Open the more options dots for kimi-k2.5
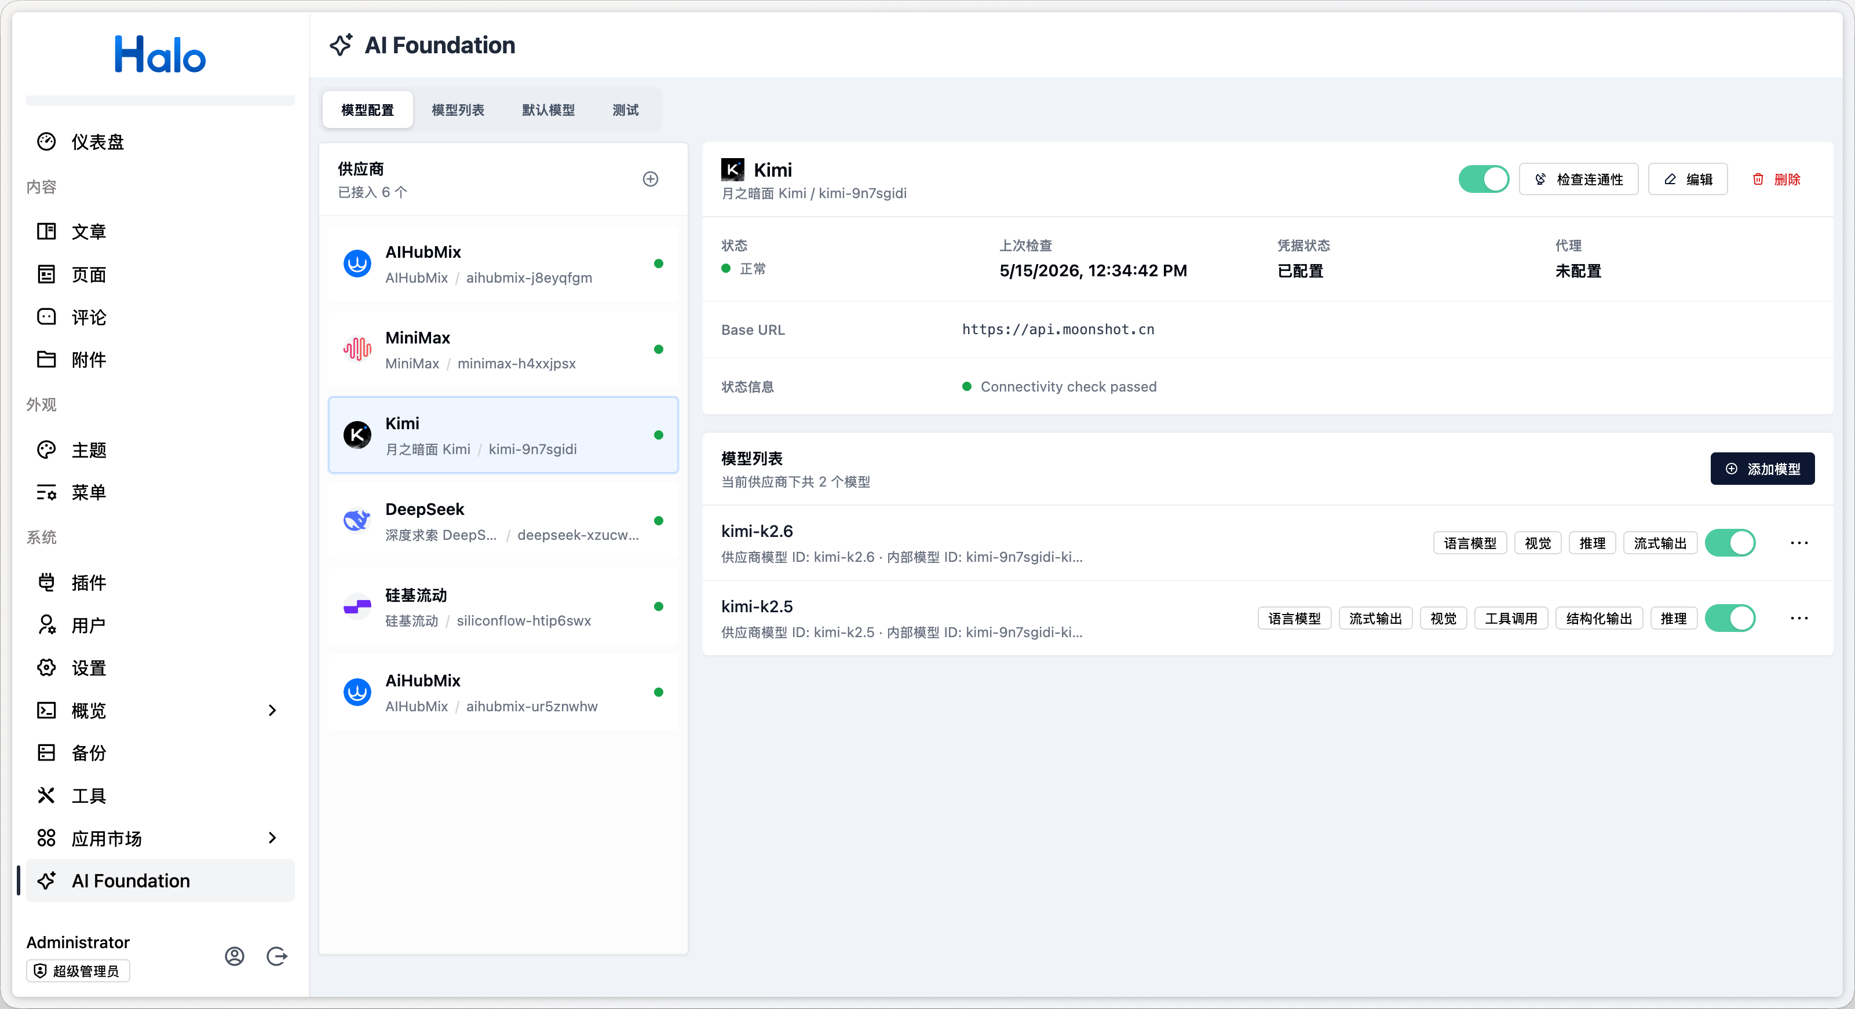 (x=1799, y=619)
